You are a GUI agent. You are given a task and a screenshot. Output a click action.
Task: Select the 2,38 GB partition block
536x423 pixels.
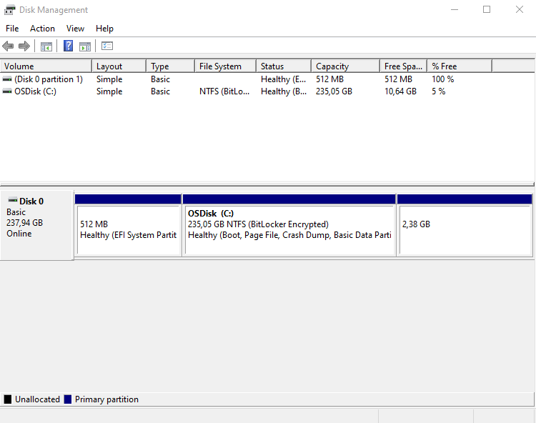tap(465, 225)
